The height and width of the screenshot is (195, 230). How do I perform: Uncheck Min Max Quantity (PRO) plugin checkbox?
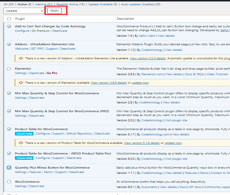tap(9, 111)
